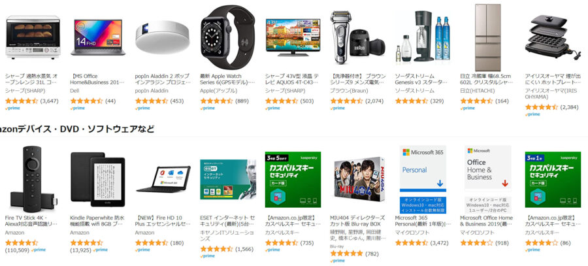Select the Hitachi refrigerator product image
The image size is (588, 266).
pyautogui.click(x=488, y=37)
